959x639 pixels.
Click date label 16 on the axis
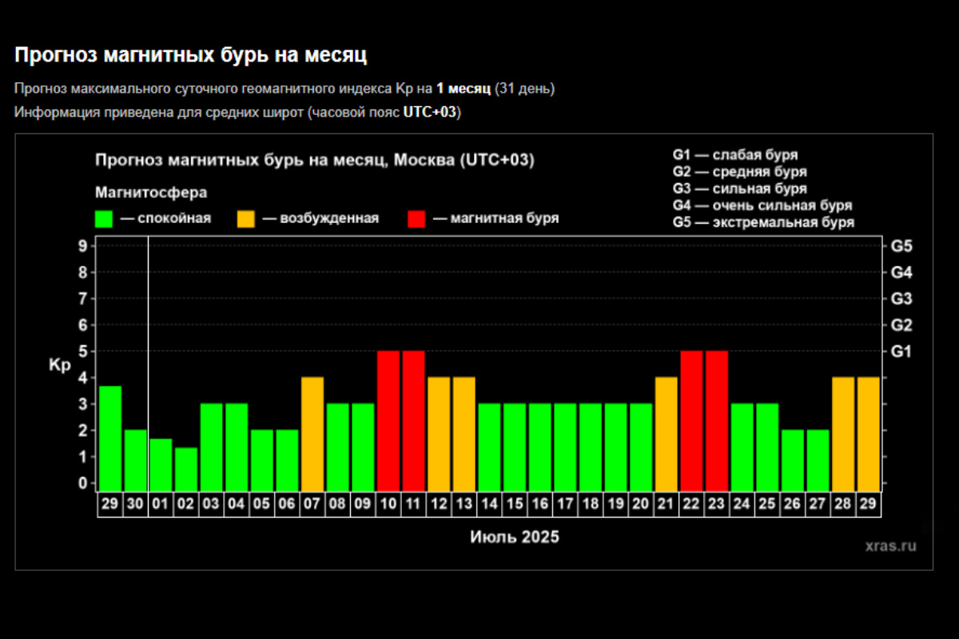click(x=540, y=505)
